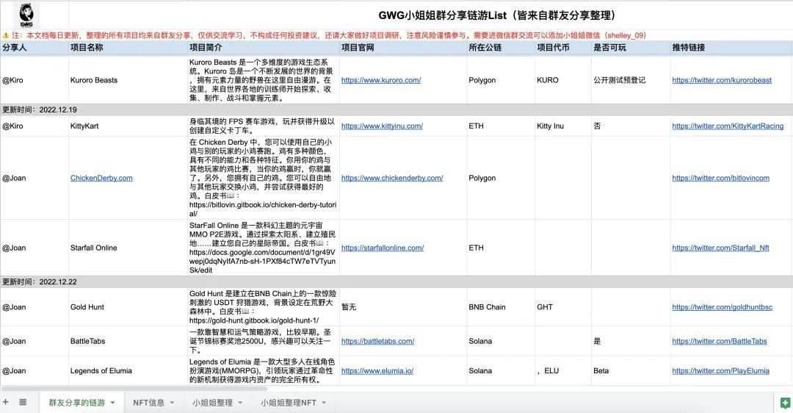793x413 pixels.
Task: Click the sheet title GWG小姐姐群分享链游List
Action: [497, 15]
